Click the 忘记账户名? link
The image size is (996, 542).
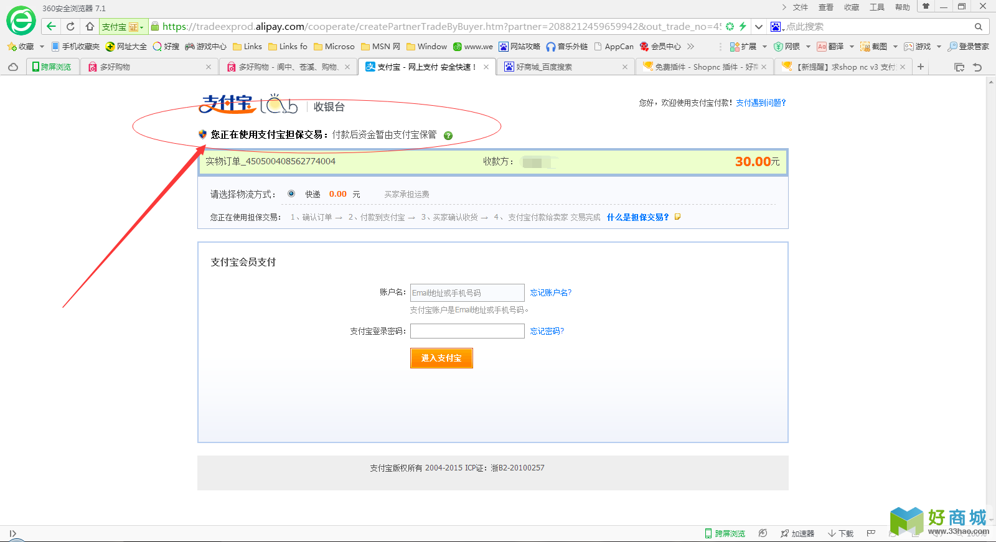550,292
